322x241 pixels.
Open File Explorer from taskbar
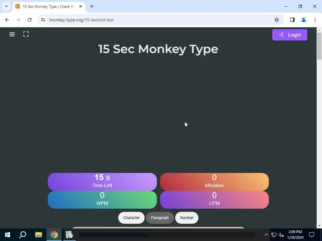pos(38,235)
